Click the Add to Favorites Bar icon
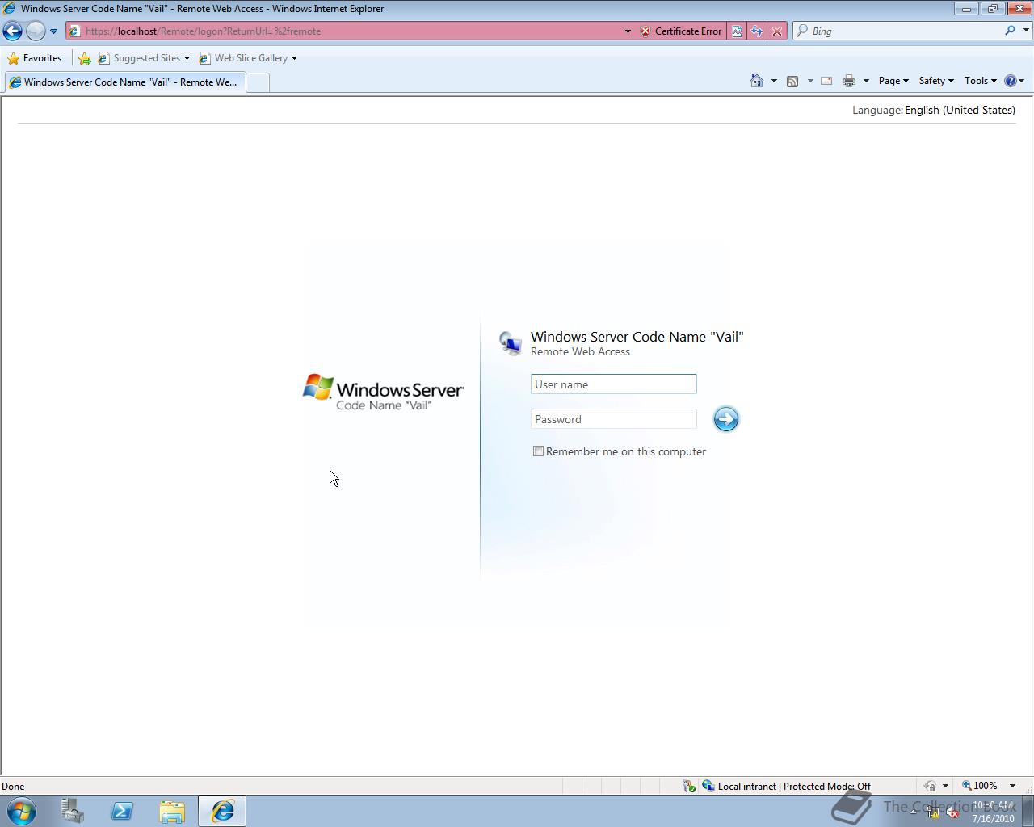 (x=85, y=58)
